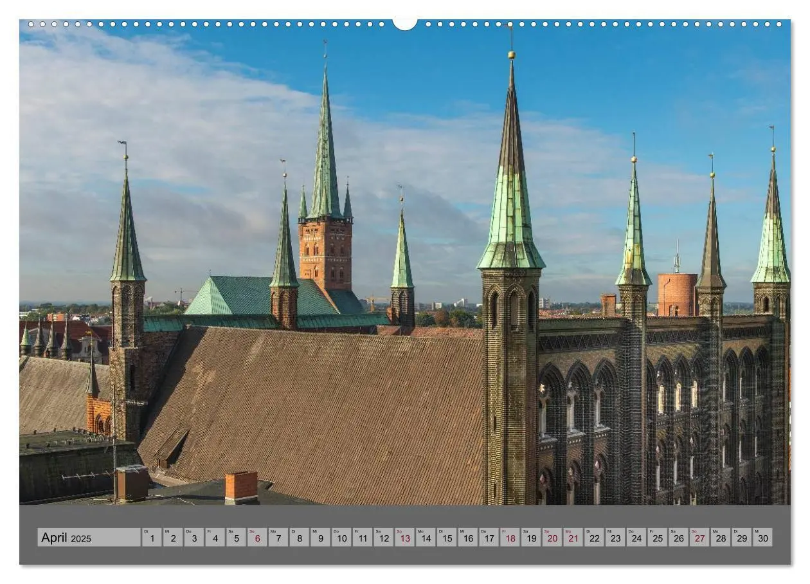810x584 pixels.
Task: Select date cell 5 in the calendar strip
Action: [x=236, y=538]
